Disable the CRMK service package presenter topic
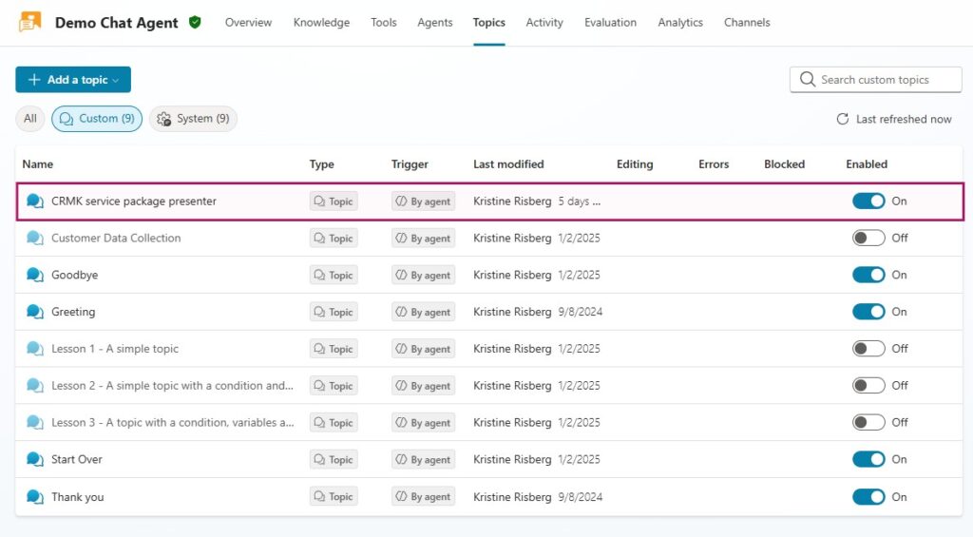The width and height of the screenshot is (973, 537). (x=868, y=201)
